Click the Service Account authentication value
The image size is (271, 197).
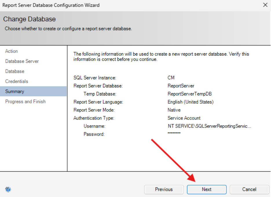184,118
